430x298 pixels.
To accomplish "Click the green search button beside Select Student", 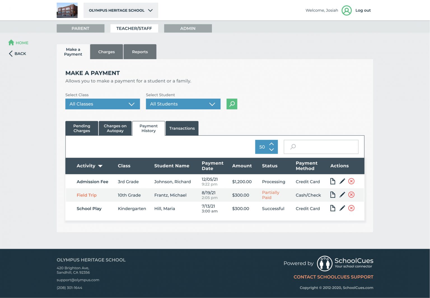I will point(232,104).
